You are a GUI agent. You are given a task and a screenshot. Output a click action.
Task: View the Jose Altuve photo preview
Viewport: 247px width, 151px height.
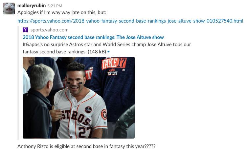[79, 98]
